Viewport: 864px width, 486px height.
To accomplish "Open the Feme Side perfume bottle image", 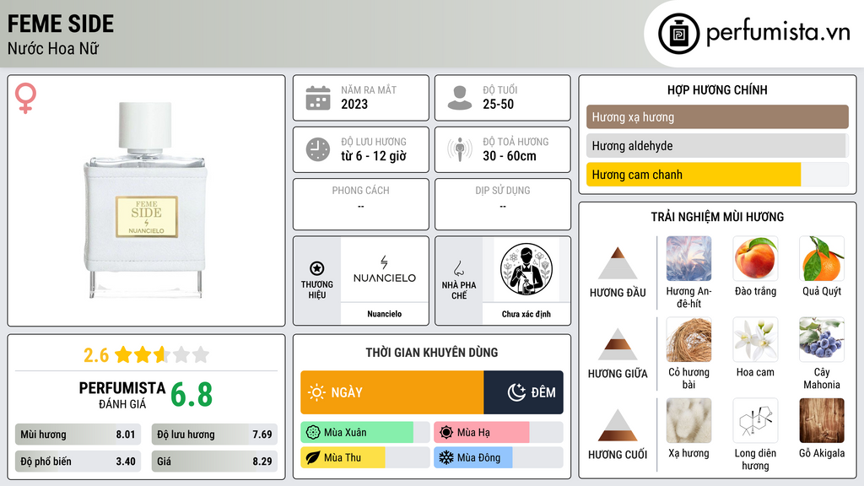I will (145, 201).
